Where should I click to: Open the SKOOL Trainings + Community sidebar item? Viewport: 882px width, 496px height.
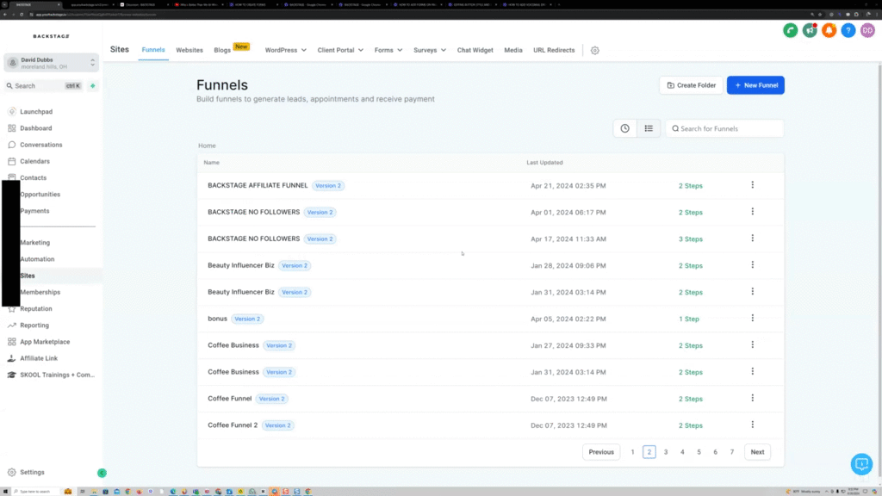click(x=55, y=374)
